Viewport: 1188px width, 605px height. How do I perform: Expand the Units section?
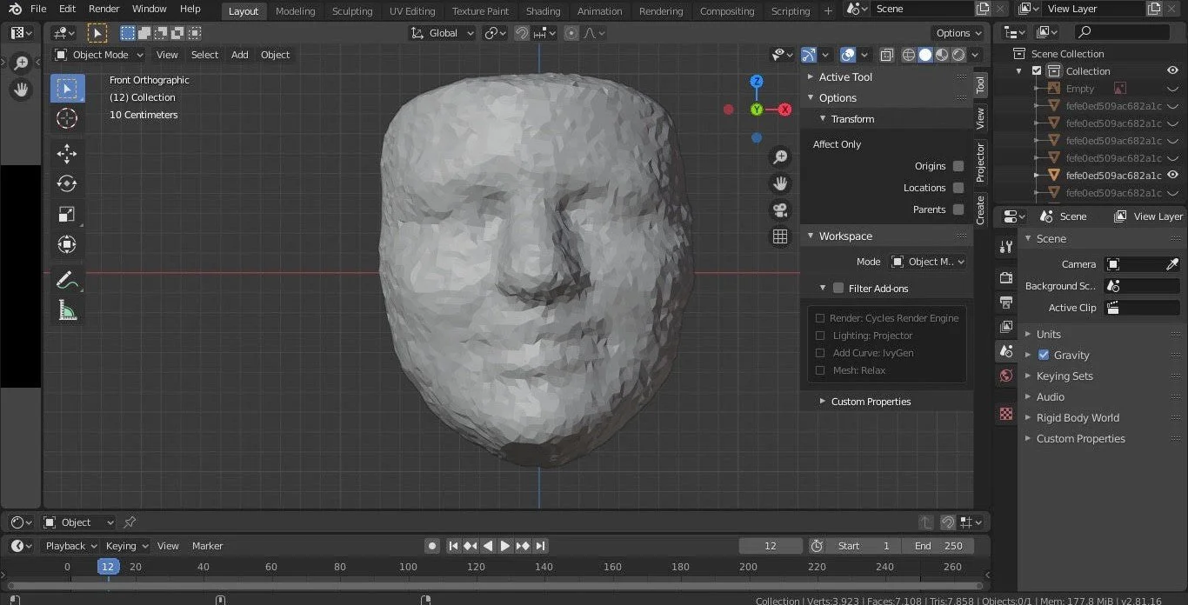click(1048, 335)
